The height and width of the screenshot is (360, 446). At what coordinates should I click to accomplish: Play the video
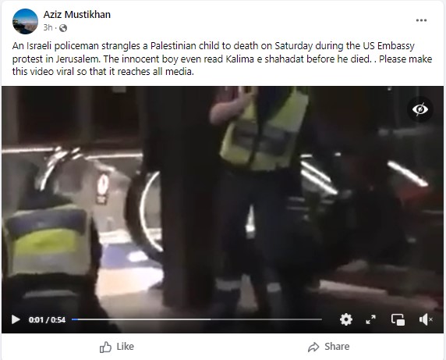coord(16,319)
